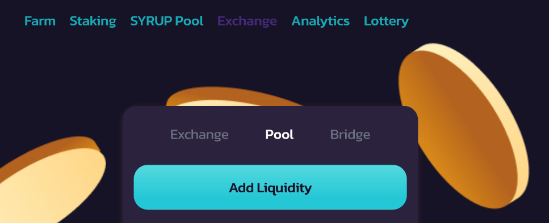Start adding liquidity with the teal button
This screenshot has width=549, height=223.
270,187
